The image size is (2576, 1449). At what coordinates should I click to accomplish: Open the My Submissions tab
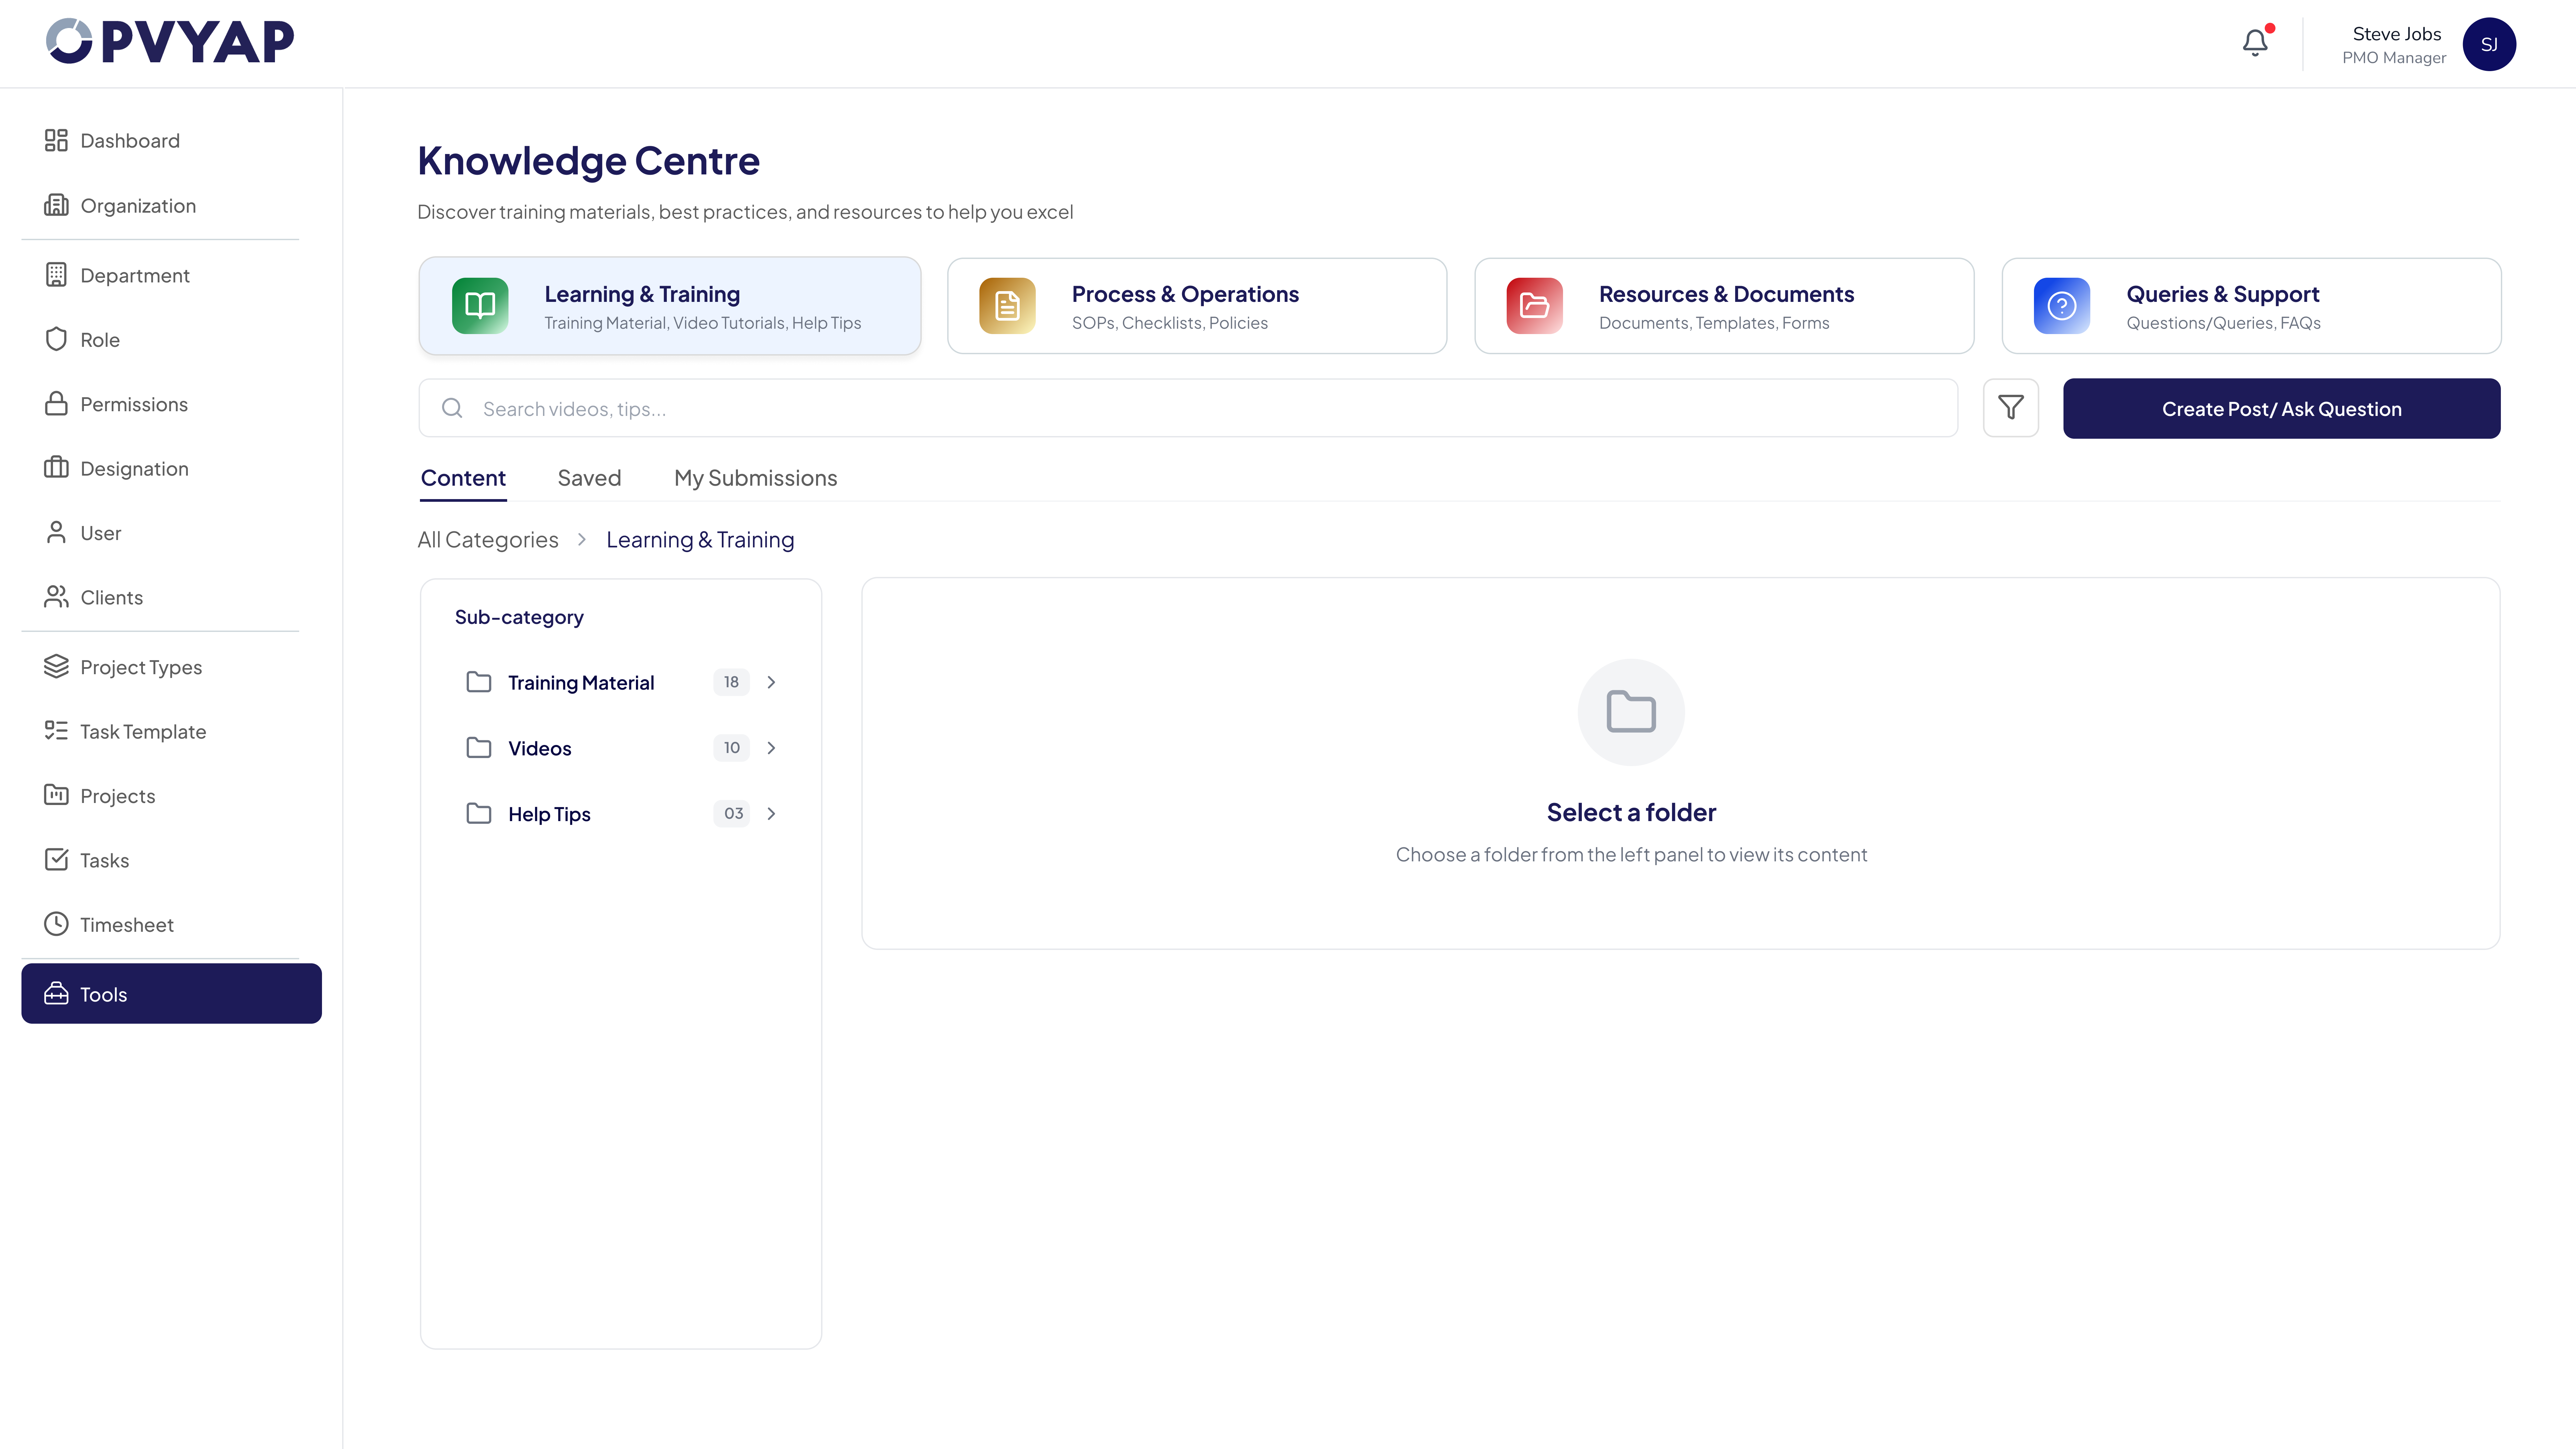point(756,478)
